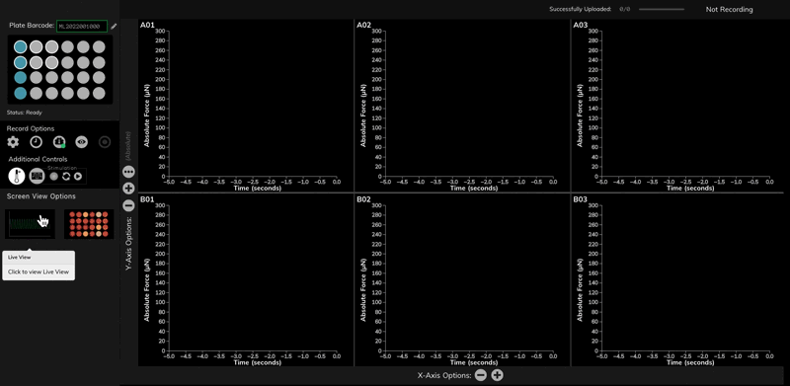The height and width of the screenshot is (386, 790).
Task: Click the 'Screen View Options' heading
Action: click(x=41, y=196)
